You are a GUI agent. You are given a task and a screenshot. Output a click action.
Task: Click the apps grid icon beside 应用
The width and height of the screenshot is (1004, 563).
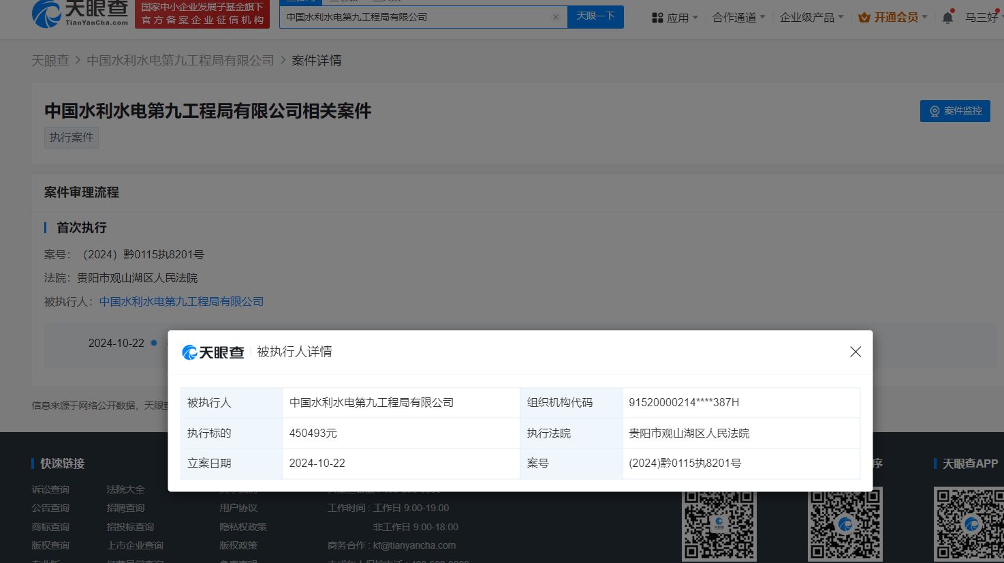click(x=657, y=18)
